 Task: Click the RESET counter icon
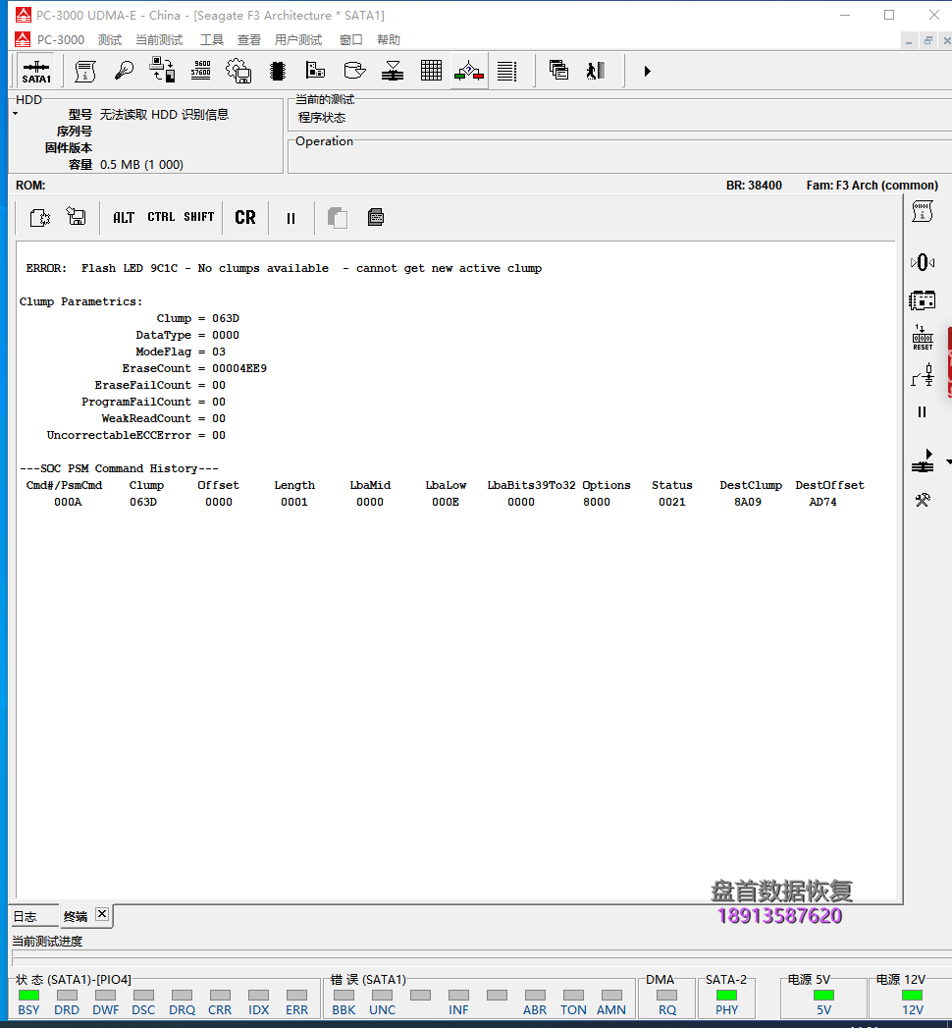(923, 339)
